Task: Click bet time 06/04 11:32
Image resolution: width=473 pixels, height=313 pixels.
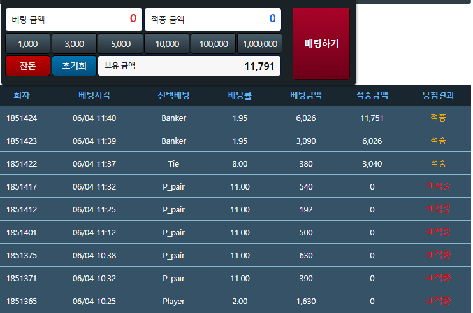Action: pyautogui.click(x=94, y=186)
